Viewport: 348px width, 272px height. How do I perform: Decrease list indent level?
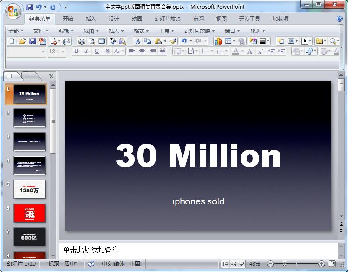coord(271,52)
